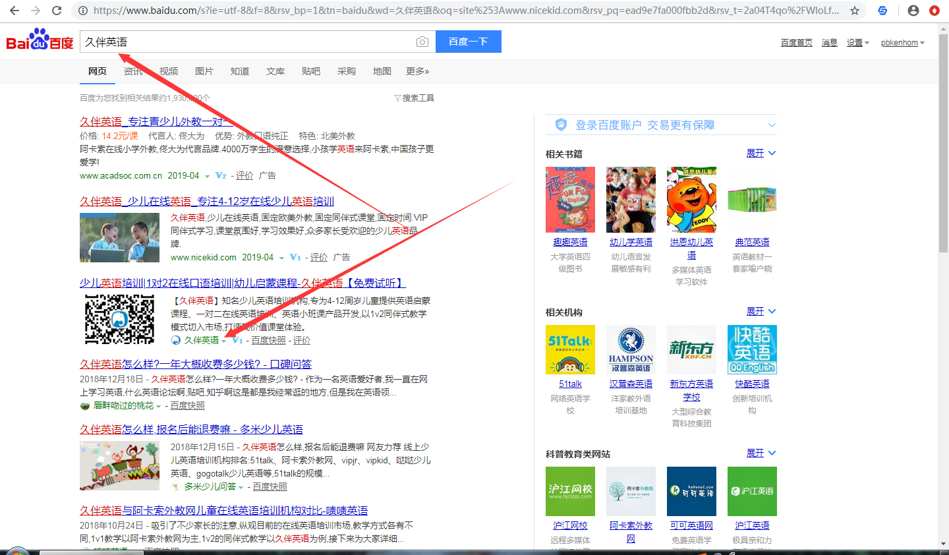This screenshot has height=555, width=949.
Task: Open the 汉普森英语 organization text link
Action: [x=631, y=384]
